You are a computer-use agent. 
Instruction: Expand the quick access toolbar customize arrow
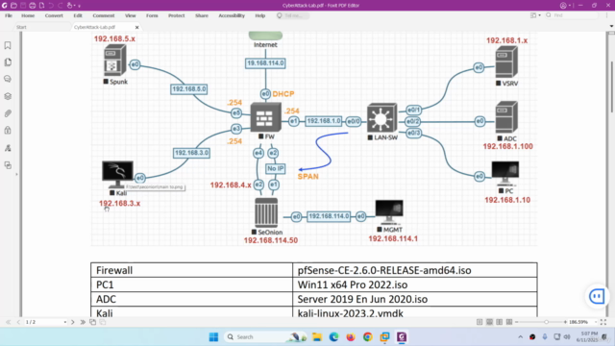[80, 6]
